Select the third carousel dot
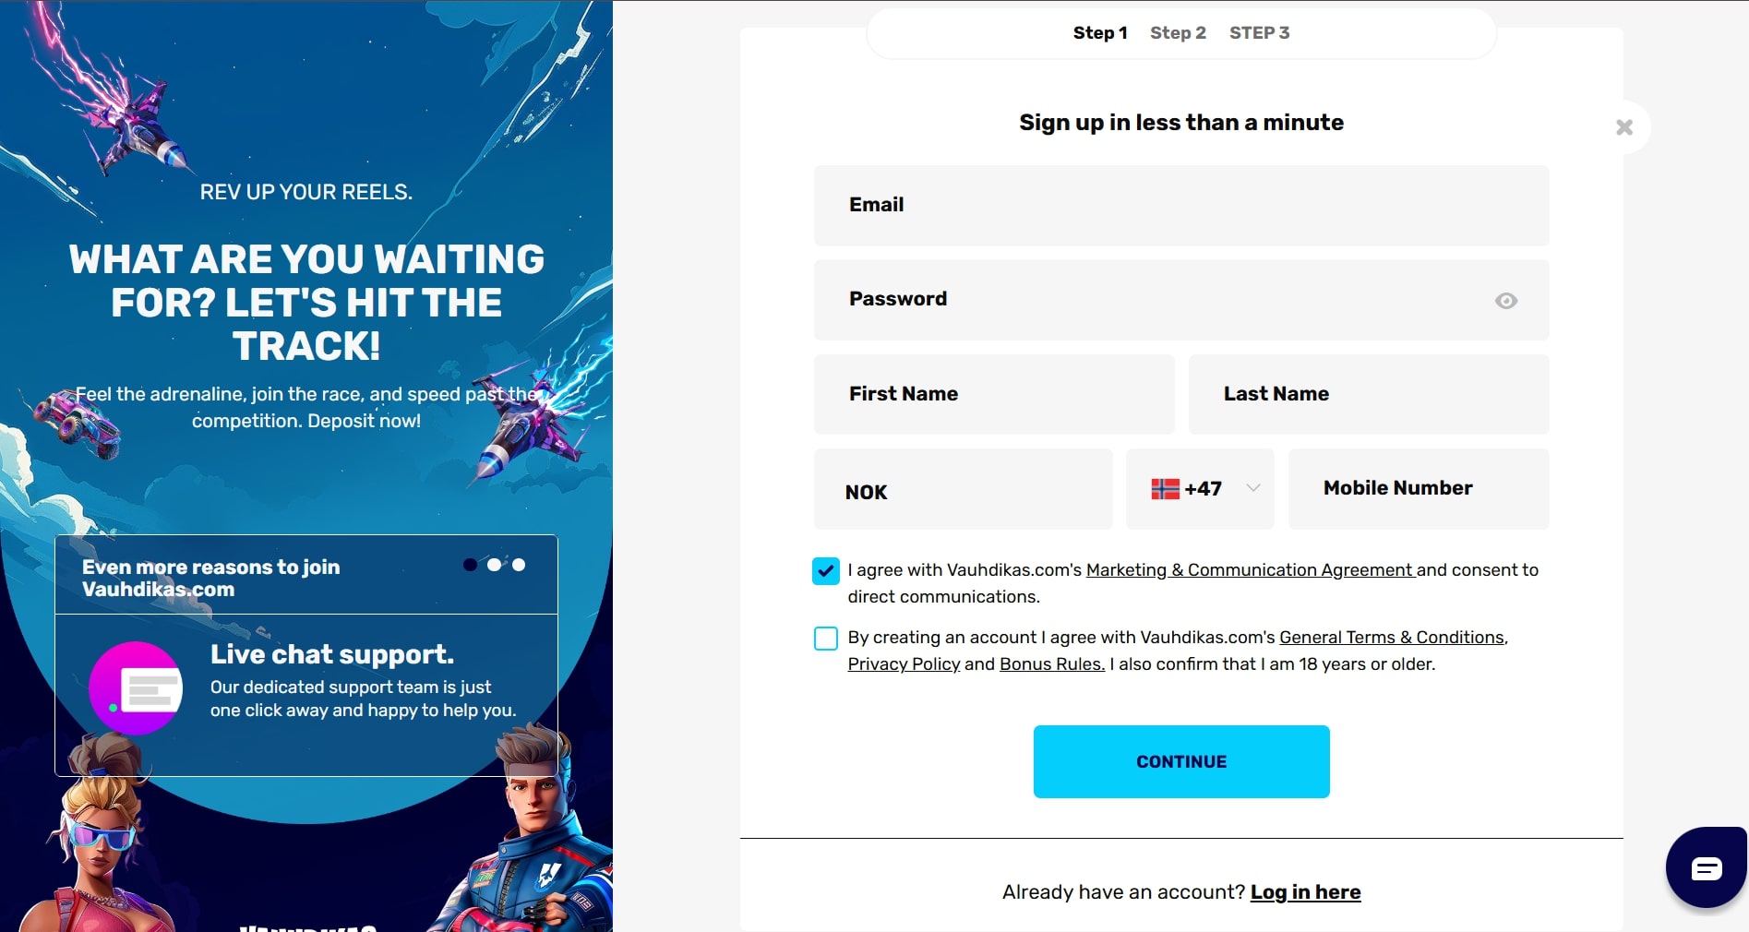This screenshot has width=1749, height=932. coord(519,565)
